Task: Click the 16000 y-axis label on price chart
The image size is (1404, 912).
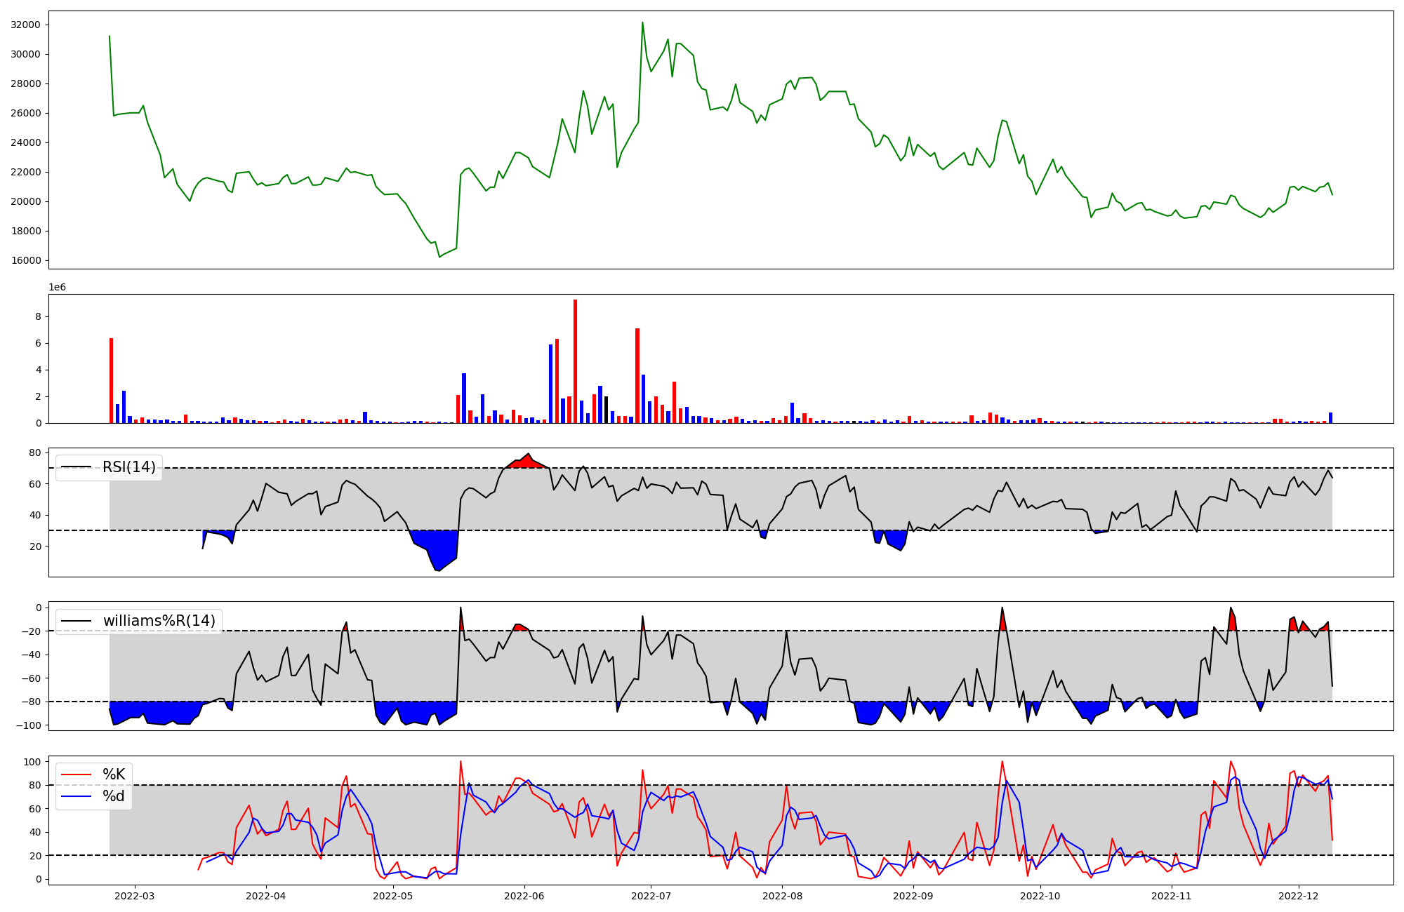Action: coord(26,260)
